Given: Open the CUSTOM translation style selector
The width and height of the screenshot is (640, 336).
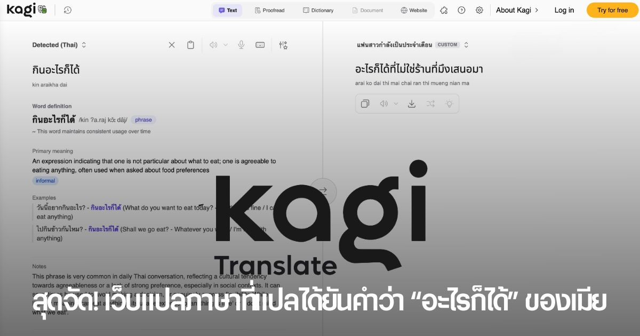Looking at the screenshot, I should pos(466,44).
